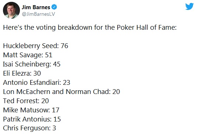Viewport: 197px width, 134px height.
Task: Click the Mike Matusow: 17 line
Action: [31, 110]
